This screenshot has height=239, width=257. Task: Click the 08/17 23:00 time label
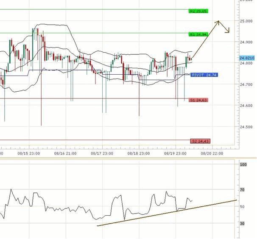(102, 154)
